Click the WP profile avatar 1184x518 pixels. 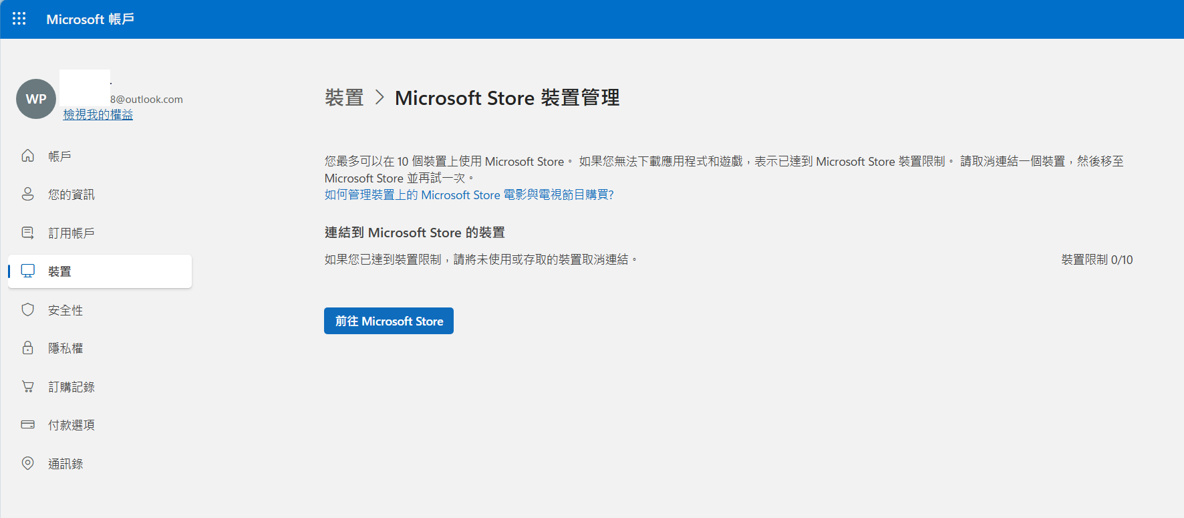36,99
